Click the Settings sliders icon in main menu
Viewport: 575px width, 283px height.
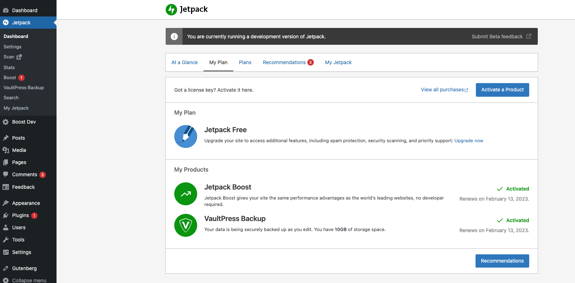click(x=6, y=252)
